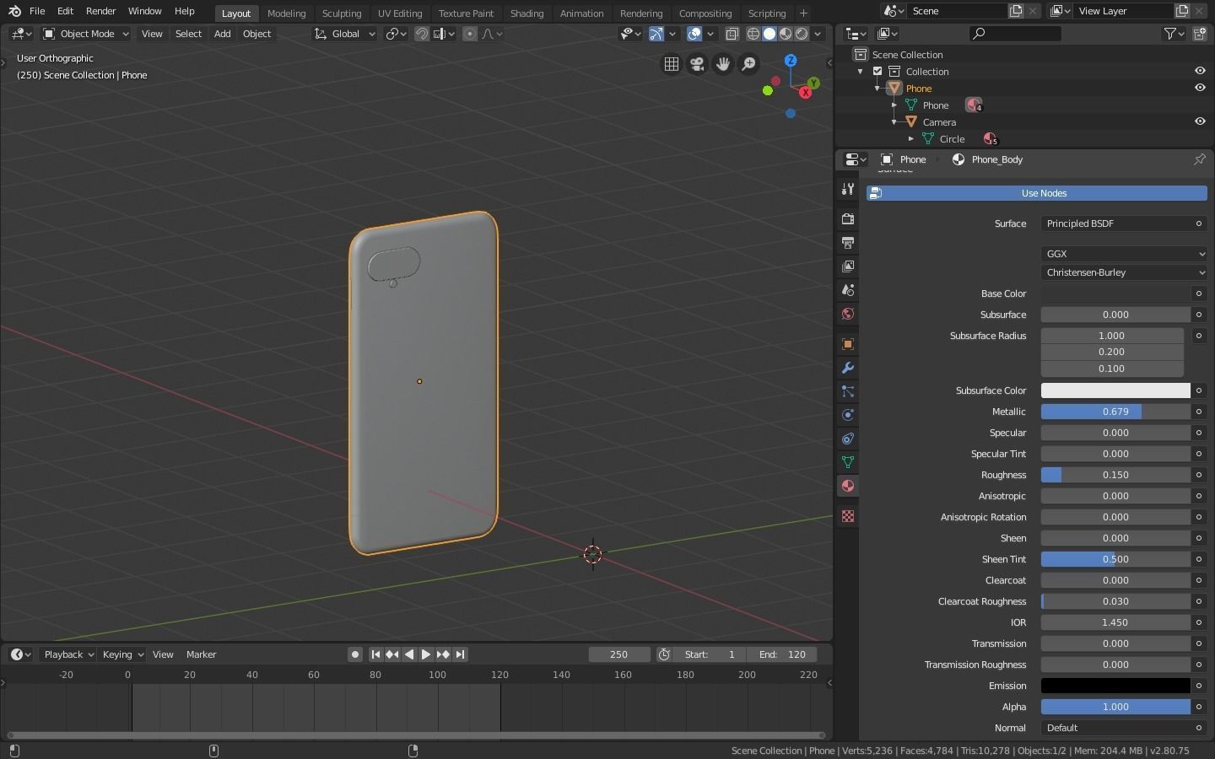Switch to the Shading workspace tab
This screenshot has height=759, width=1215.
click(x=526, y=13)
